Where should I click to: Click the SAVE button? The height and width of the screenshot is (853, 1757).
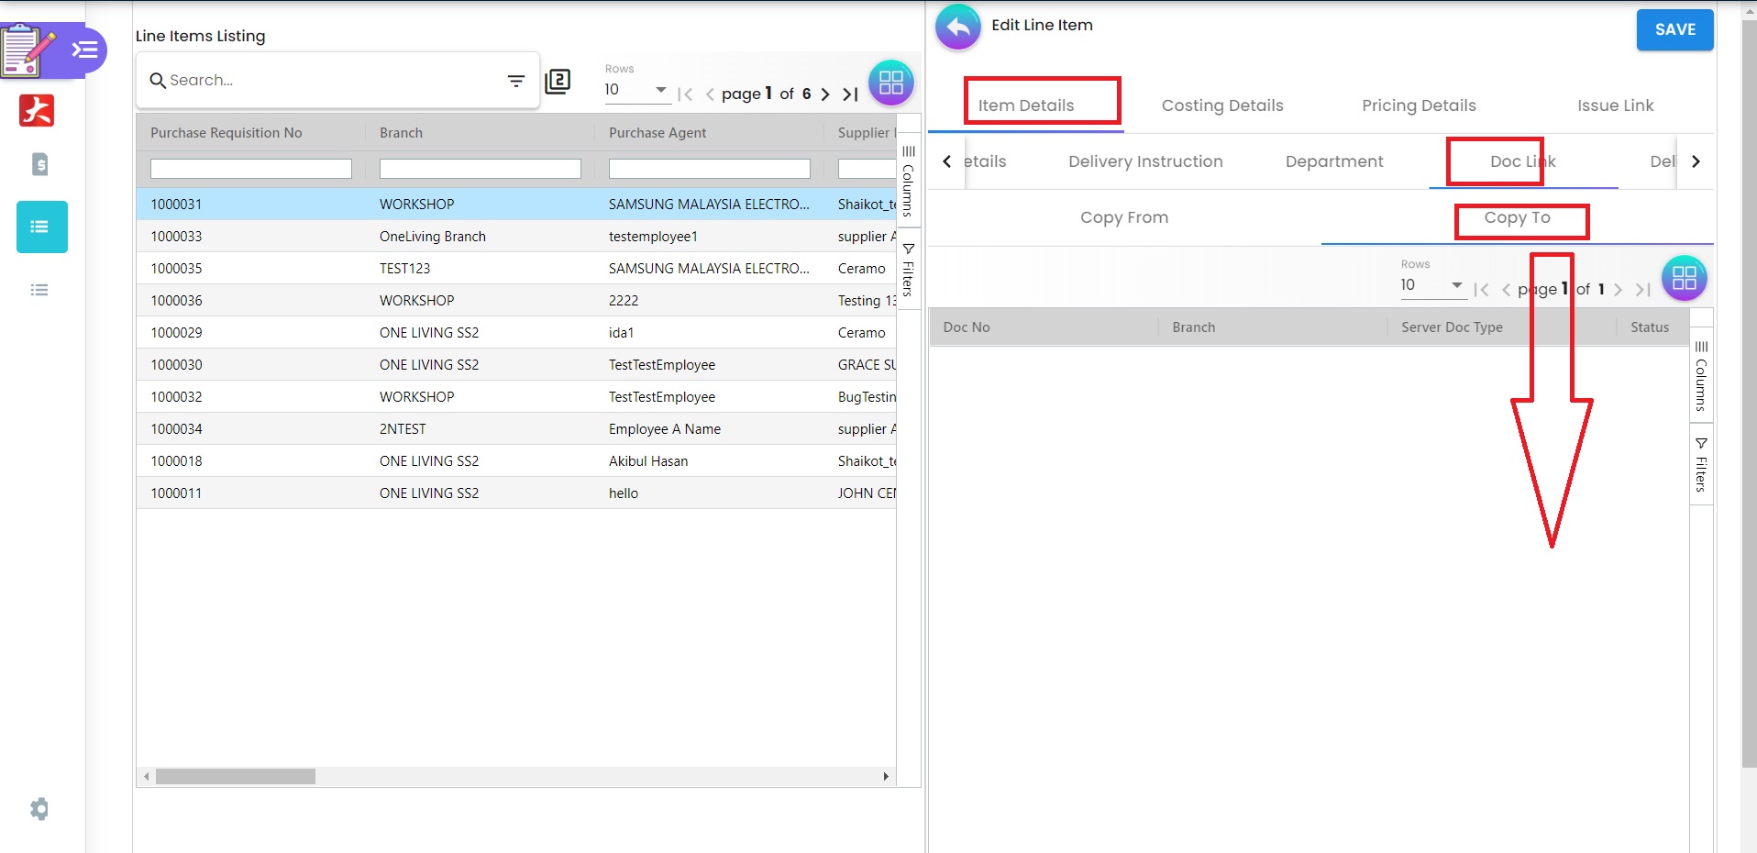pyautogui.click(x=1674, y=29)
